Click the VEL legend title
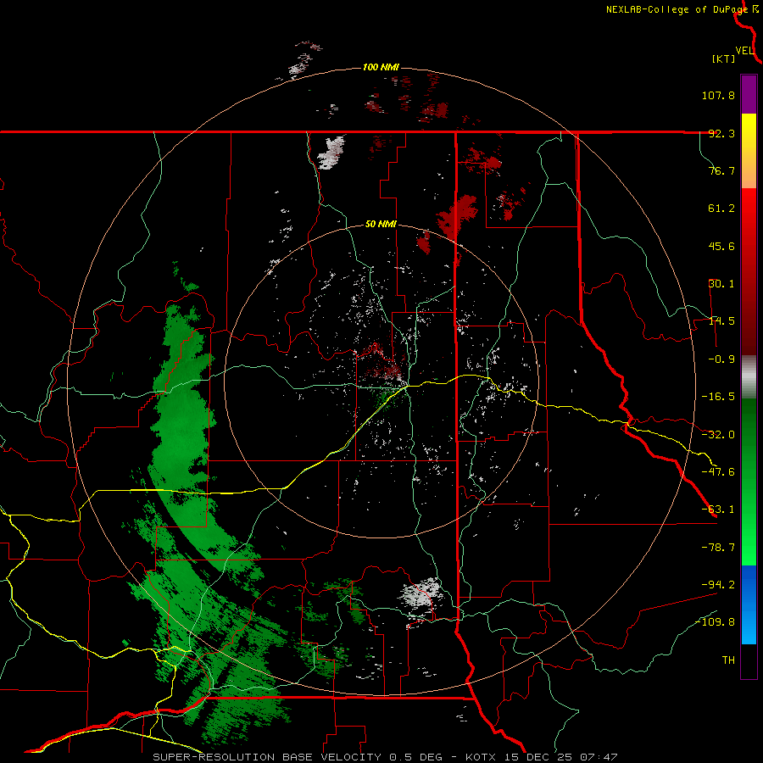 coord(744,50)
